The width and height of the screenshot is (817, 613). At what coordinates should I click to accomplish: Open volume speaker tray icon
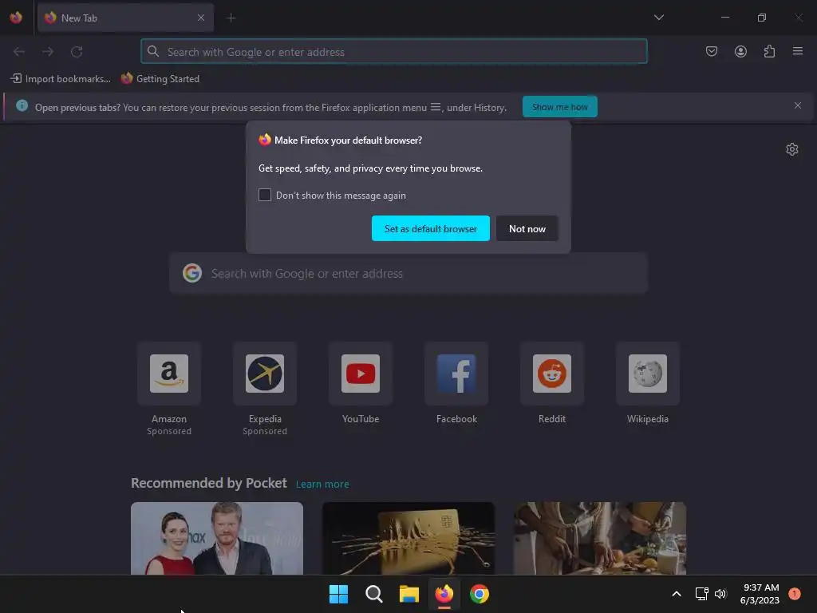point(720,594)
